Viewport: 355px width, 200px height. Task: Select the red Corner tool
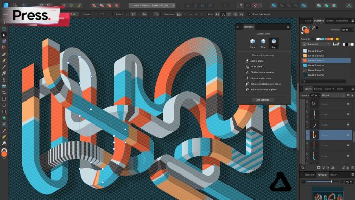coord(4,48)
